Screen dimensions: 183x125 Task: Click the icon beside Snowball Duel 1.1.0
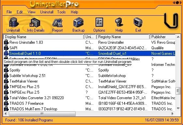click(x=6, y=54)
